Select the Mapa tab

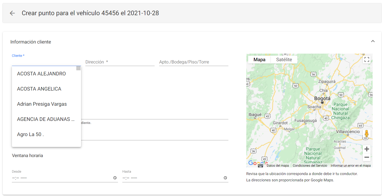259,59
